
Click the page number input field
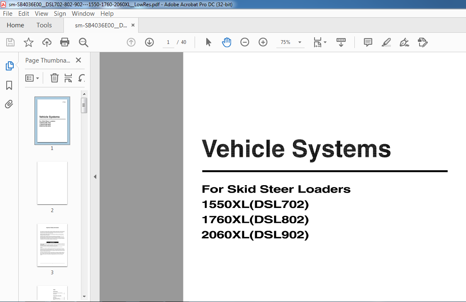coord(168,42)
